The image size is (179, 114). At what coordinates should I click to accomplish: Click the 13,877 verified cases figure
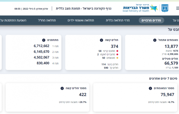coord(171,46)
